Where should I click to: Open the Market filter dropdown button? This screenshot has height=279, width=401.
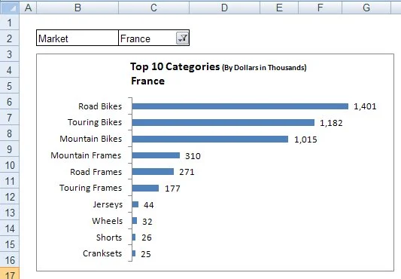coord(182,38)
